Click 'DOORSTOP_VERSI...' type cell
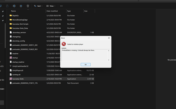Screen dimensions: 176x109 tap(74, 33)
